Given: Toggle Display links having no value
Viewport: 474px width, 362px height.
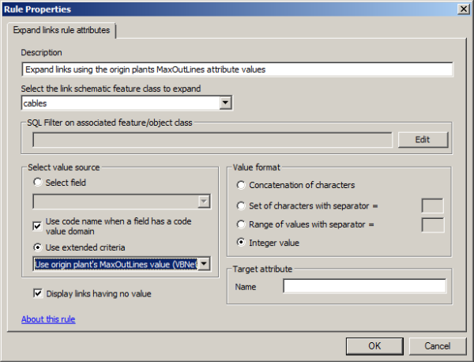Looking at the screenshot, I should coord(38,294).
